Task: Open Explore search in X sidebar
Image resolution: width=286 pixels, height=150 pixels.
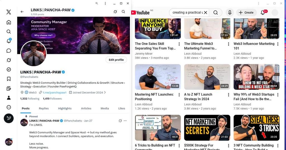Action: [9, 32]
